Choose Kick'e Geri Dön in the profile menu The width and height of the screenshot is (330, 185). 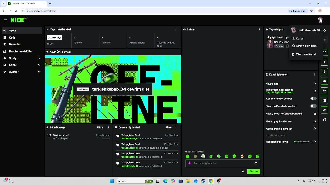coord(306,46)
